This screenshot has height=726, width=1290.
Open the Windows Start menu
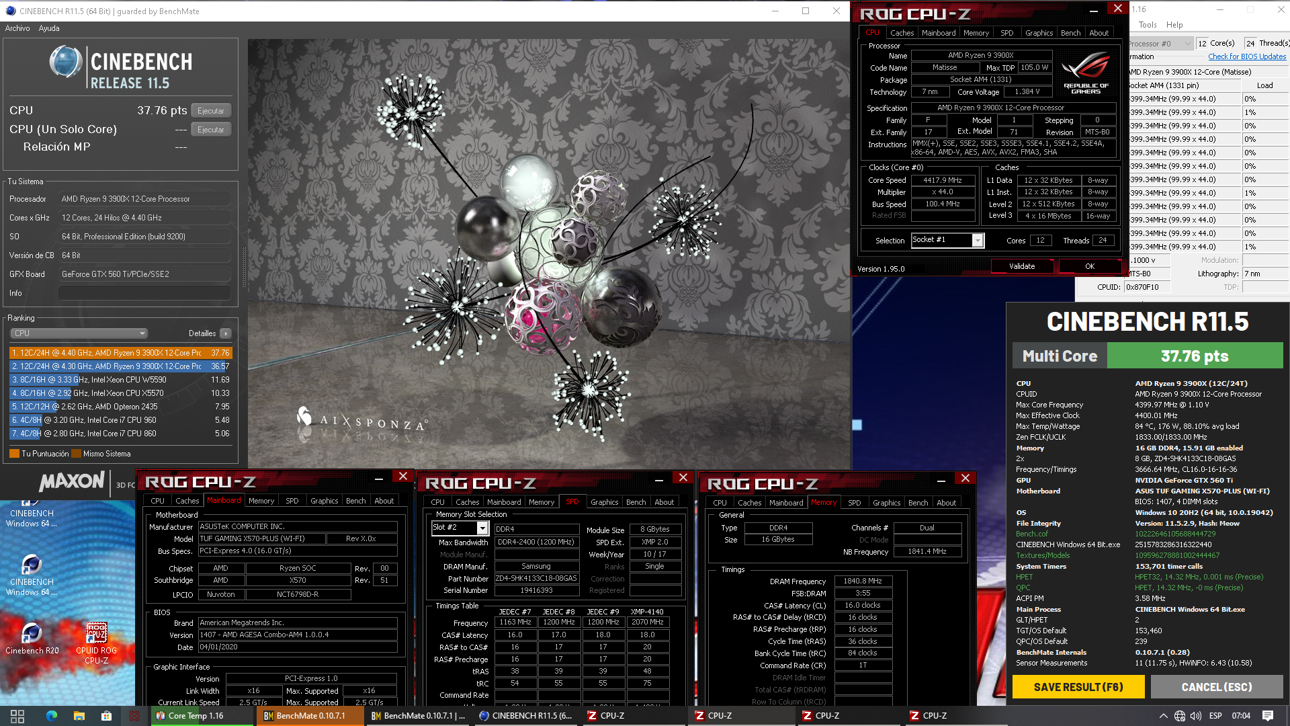coord(17,716)
